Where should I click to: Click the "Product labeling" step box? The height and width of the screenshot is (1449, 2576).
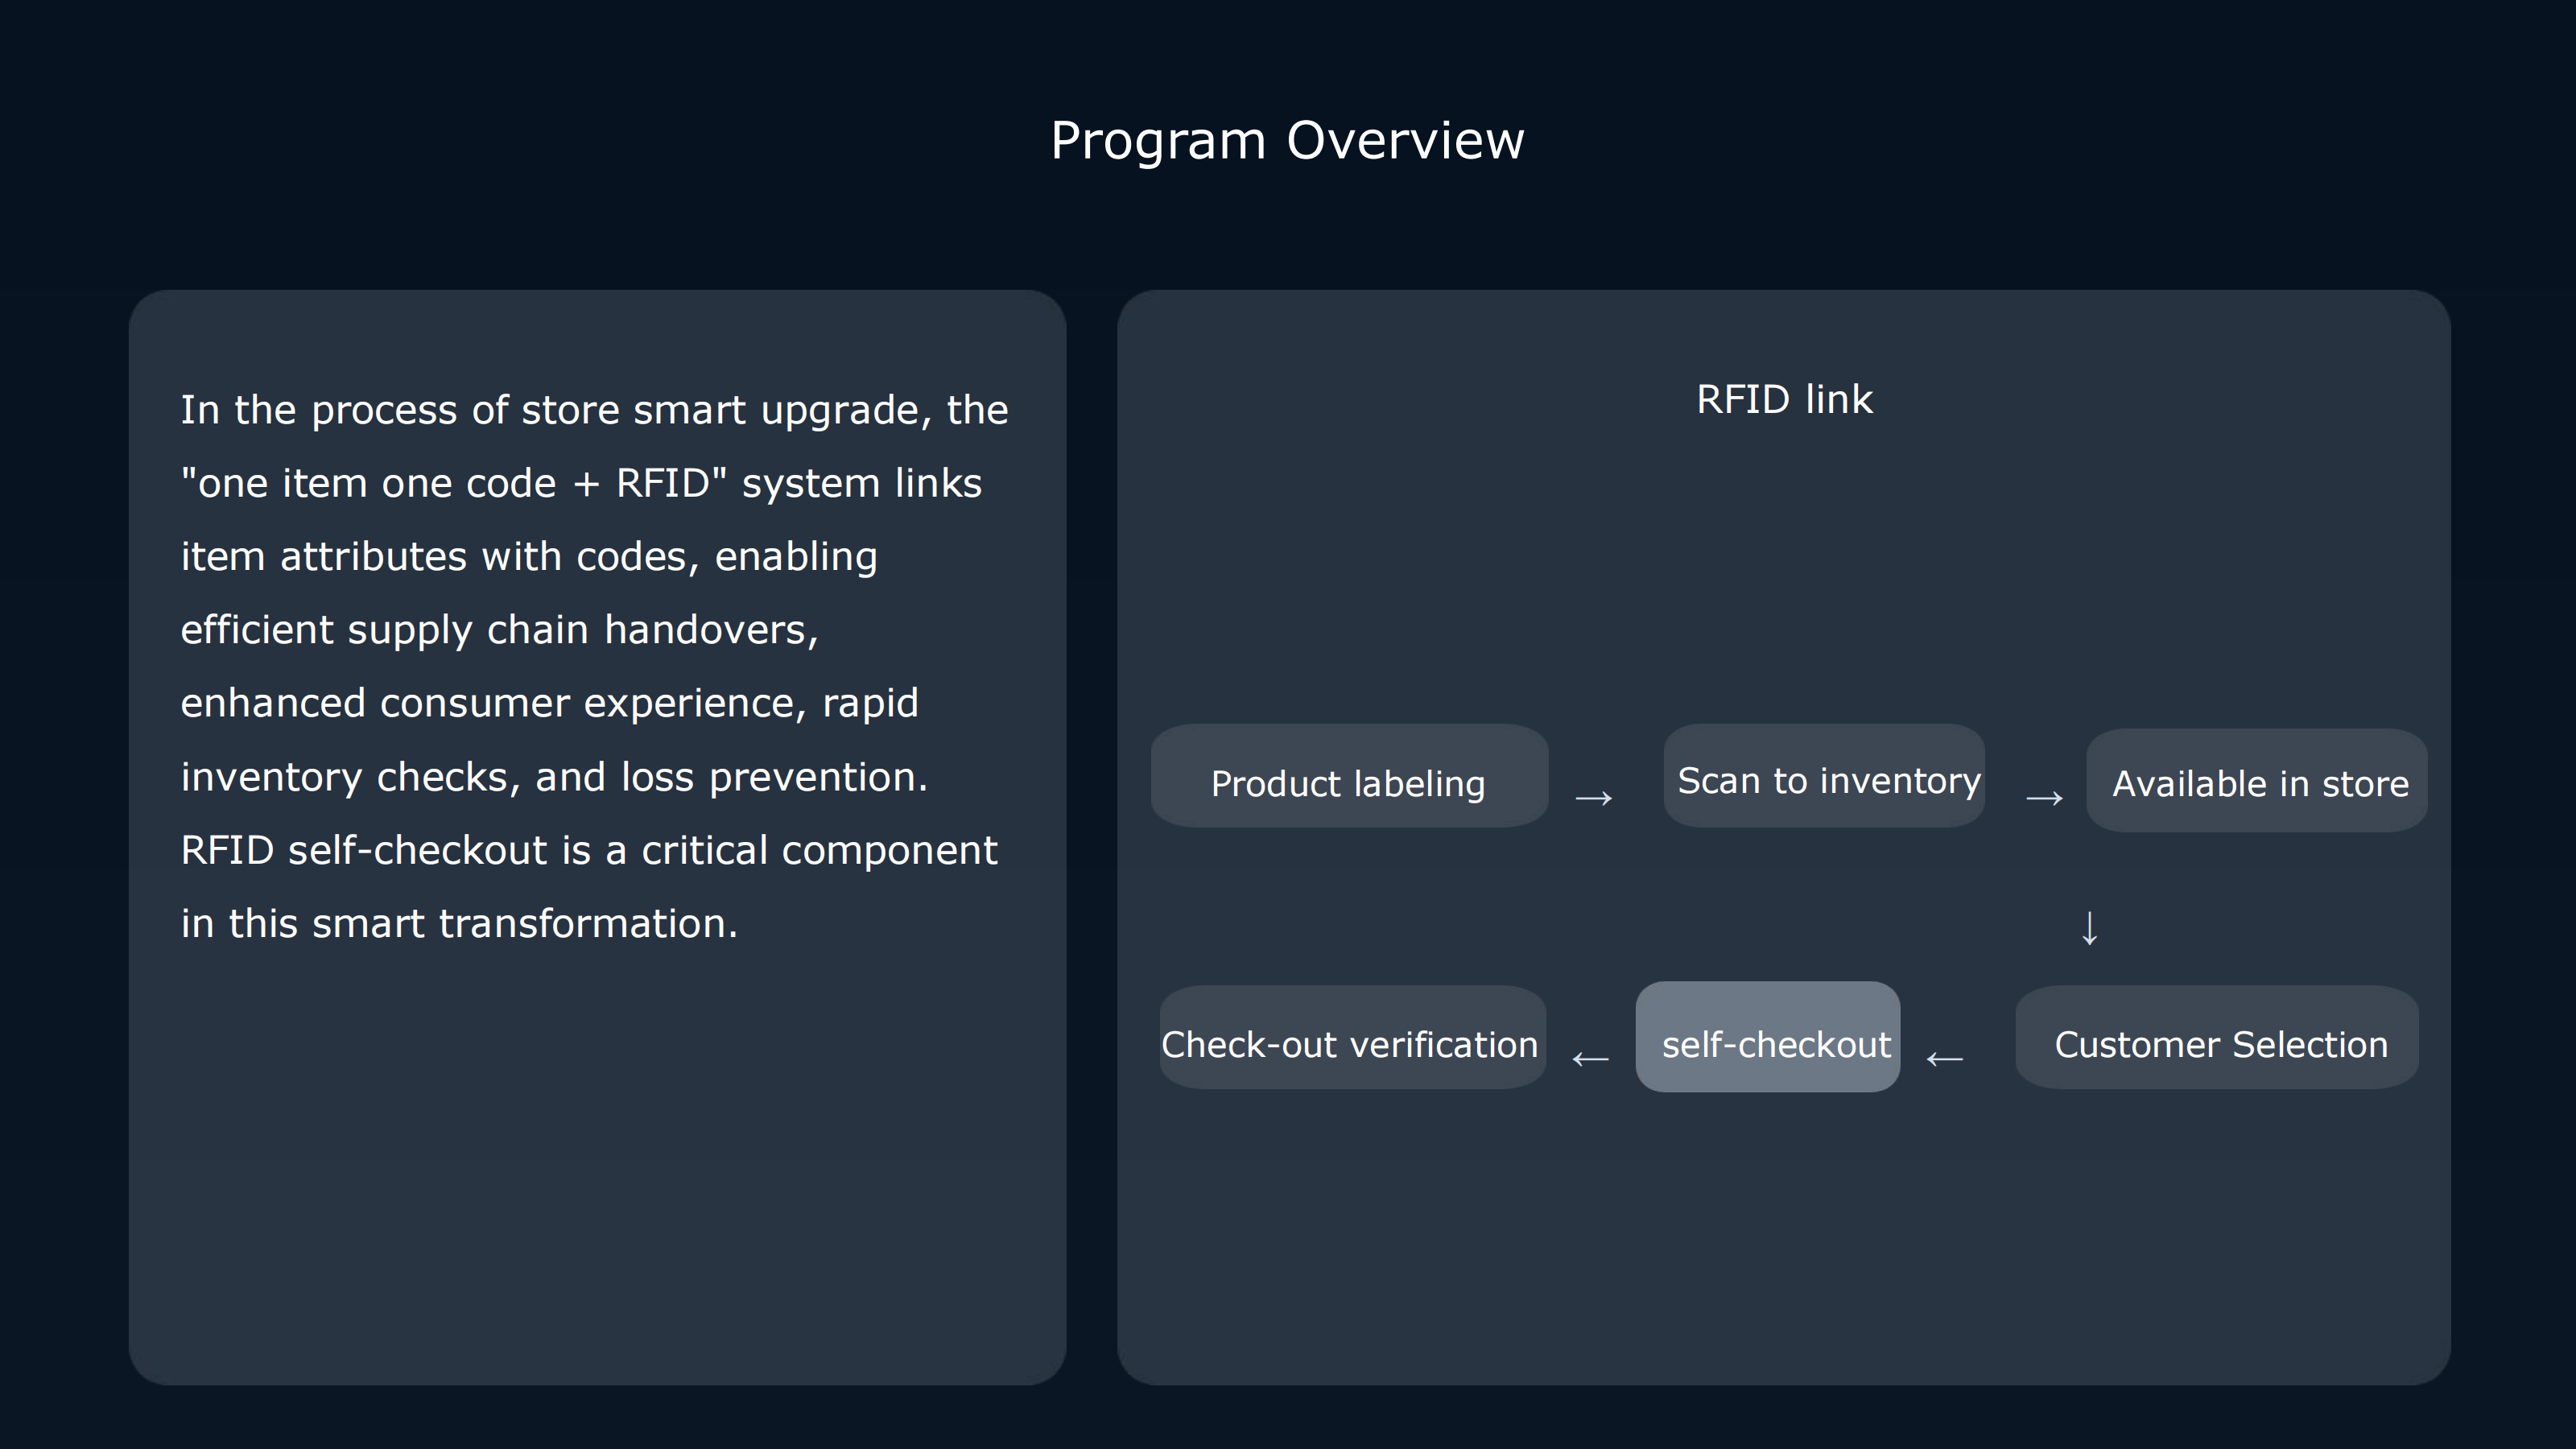tap(1349, 777)
